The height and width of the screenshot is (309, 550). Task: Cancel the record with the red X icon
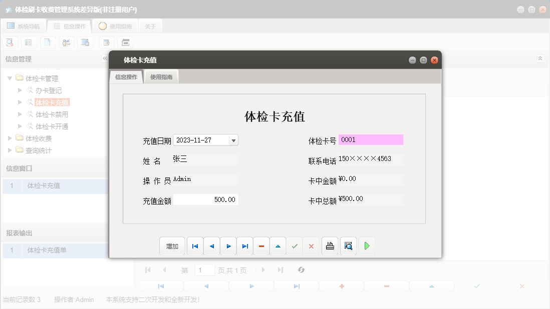click(x=311, y=245)
